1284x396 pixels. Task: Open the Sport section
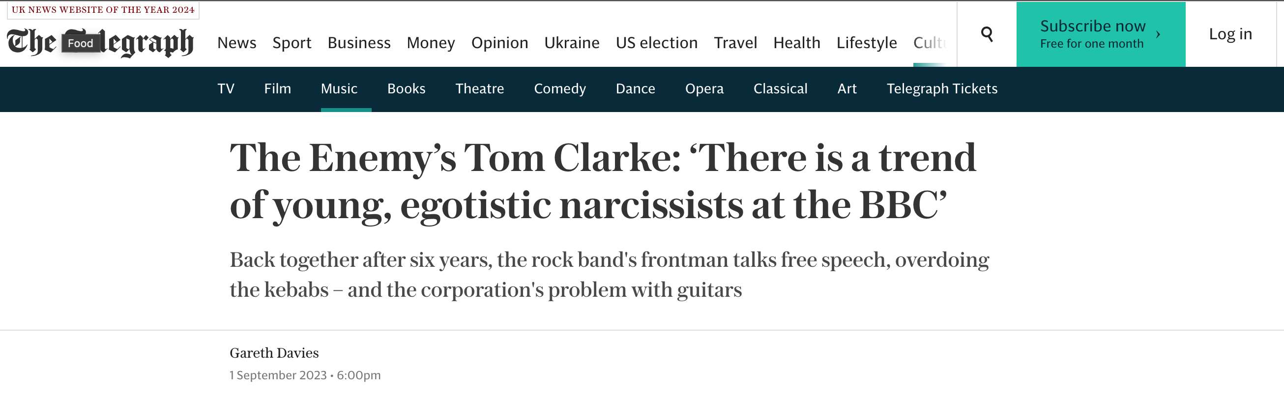(292, 43)
